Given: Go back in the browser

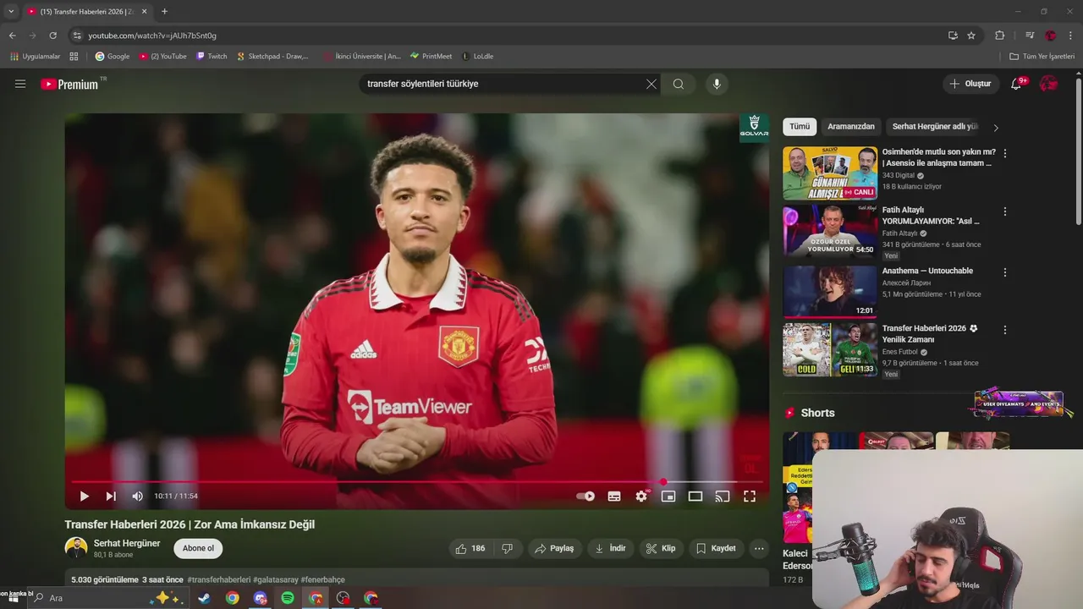Looking at the screenshot, I should 12,36.
